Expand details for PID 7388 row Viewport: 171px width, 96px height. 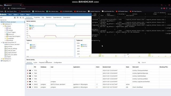[32, 76]
